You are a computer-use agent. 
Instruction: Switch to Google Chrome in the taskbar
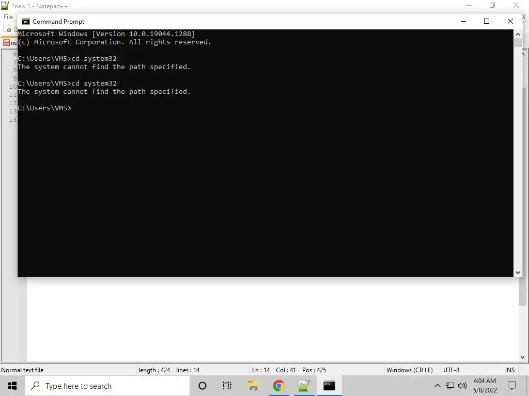tap(278, 386)
